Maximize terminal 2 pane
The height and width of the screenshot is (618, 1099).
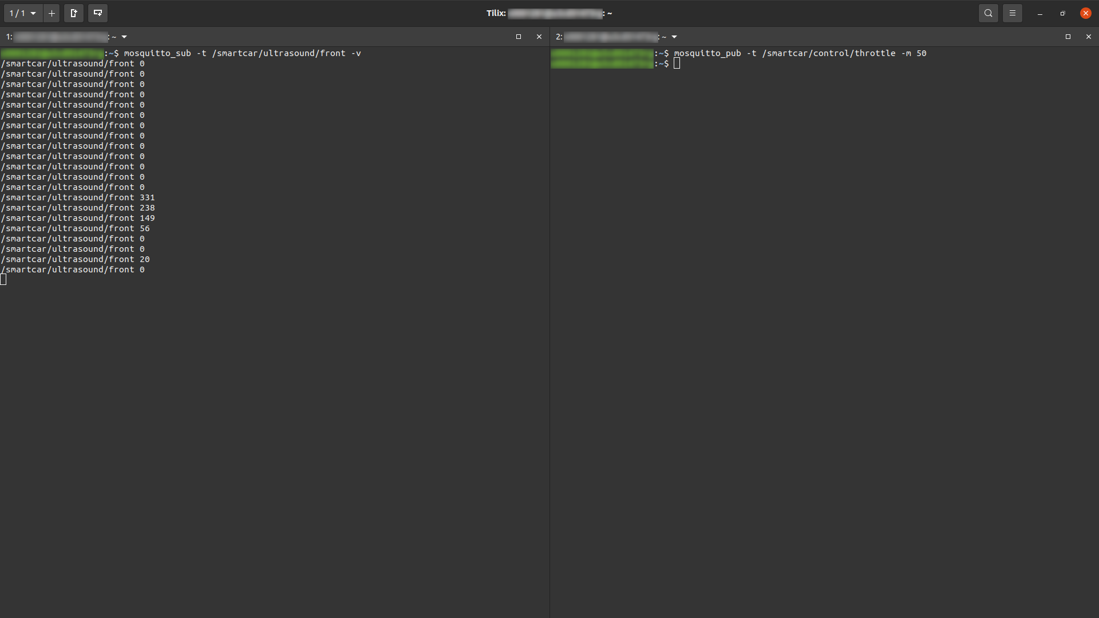(x=1068, y=37)
